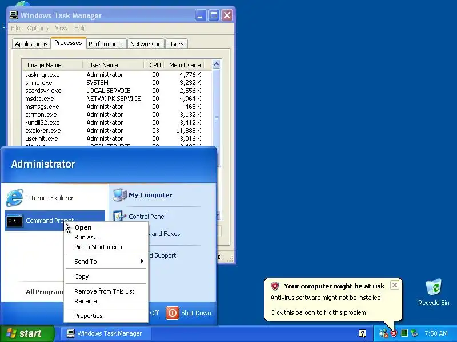
Task: Select the snmp.exe process row
Action: (117, 83)
